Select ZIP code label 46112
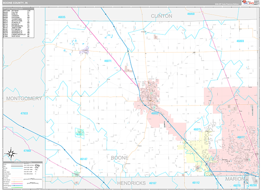This screenshot has width=261, height=190. click(196, 183)
